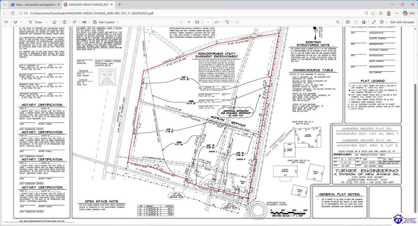This screenshot has height=226, width=418.
Task: Switch to the Inbox mail tab
Action: [33, 5]
